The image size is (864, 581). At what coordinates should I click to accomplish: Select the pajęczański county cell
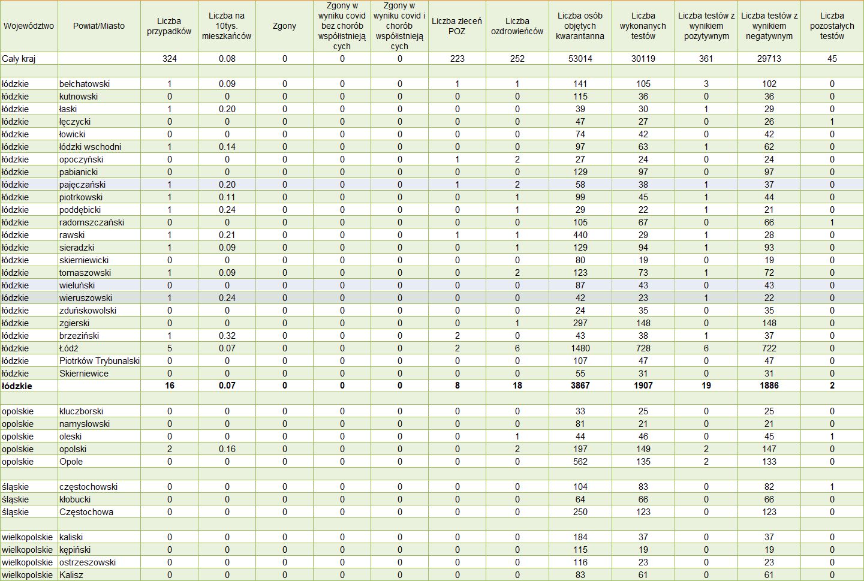(x=99, y=185)
